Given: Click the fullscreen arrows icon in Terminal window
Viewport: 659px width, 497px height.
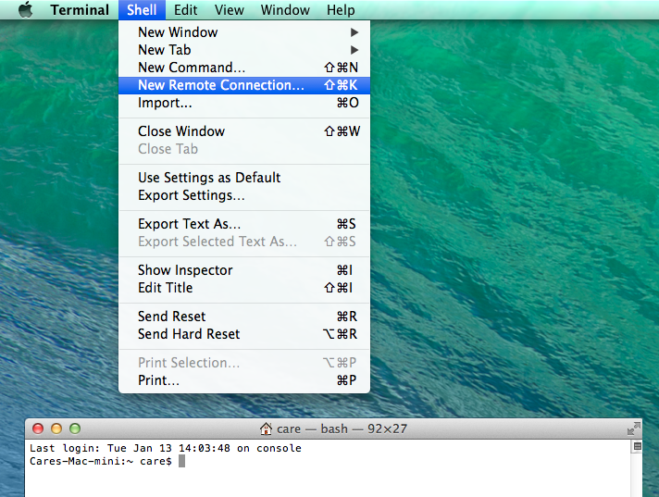Looking at the screenshot, I should [633, 429].
